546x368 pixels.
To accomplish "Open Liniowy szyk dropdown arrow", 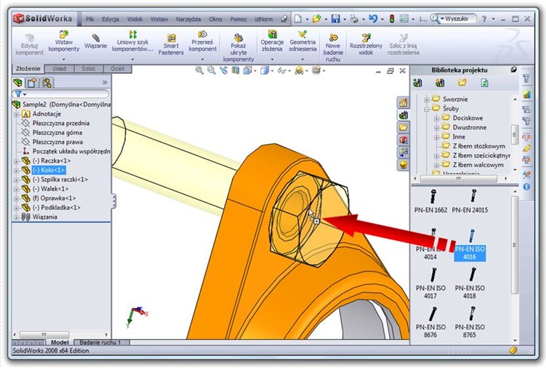I will coord(133,60).
